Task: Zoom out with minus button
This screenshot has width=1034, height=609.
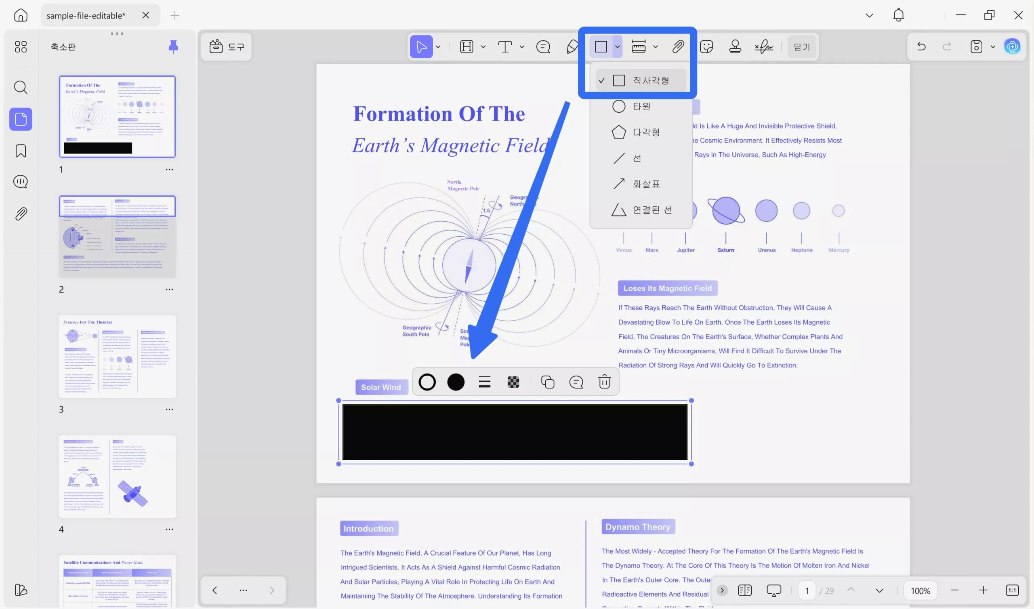Action: pos(954,590)
